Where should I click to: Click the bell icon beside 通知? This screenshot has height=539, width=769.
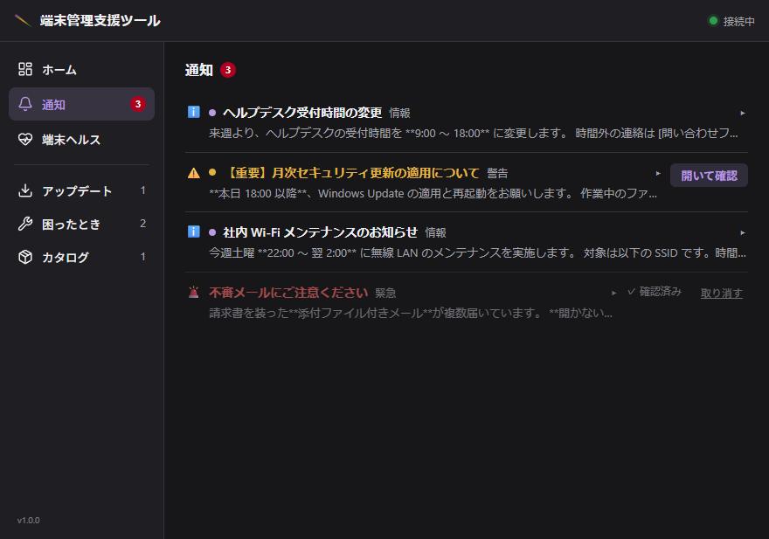(x=25, y=104)
